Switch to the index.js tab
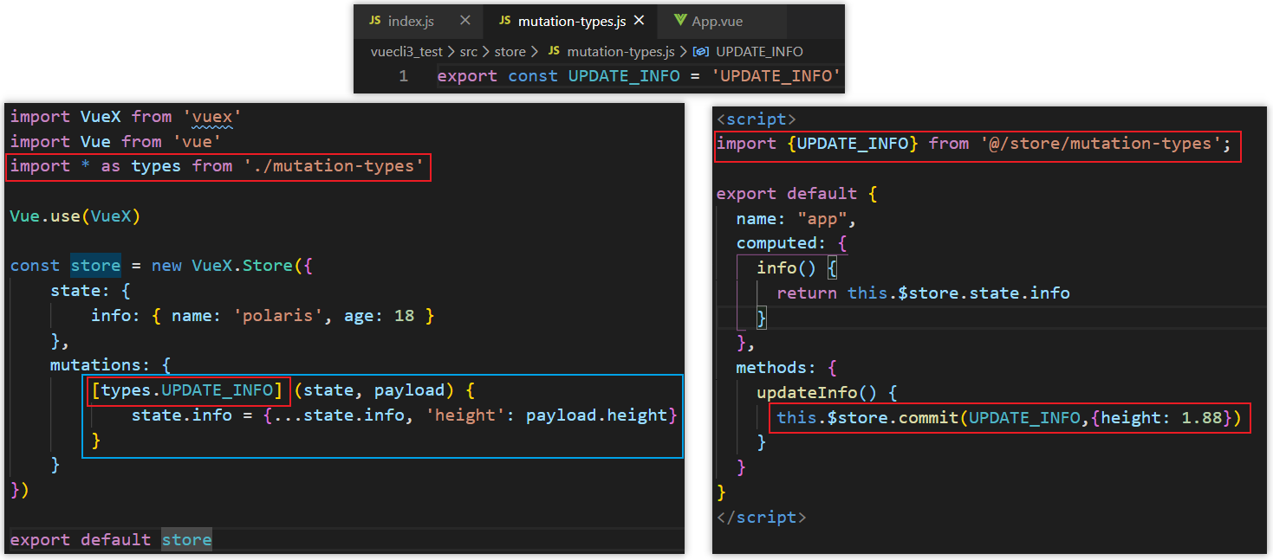 point(411,21)
